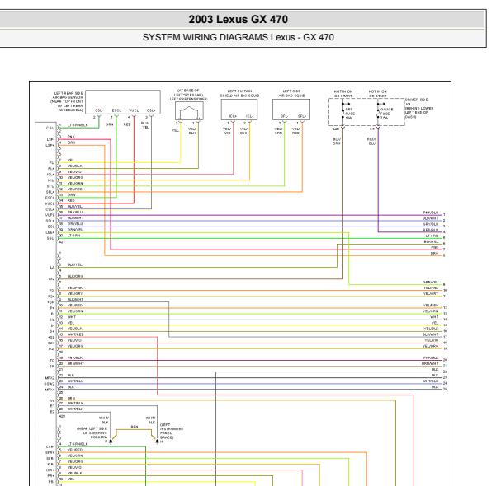Click the Left Curtain Shield Air Bag Squib caption
Screen dimensions: 496x486
tap(239, 93)
